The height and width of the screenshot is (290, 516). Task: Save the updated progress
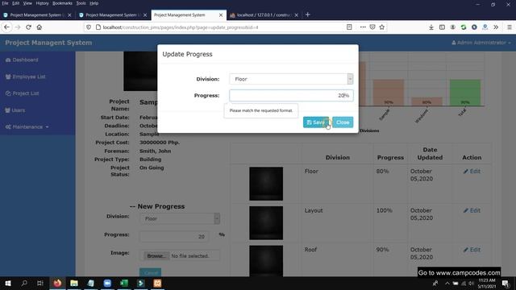(x=315, y=122)
